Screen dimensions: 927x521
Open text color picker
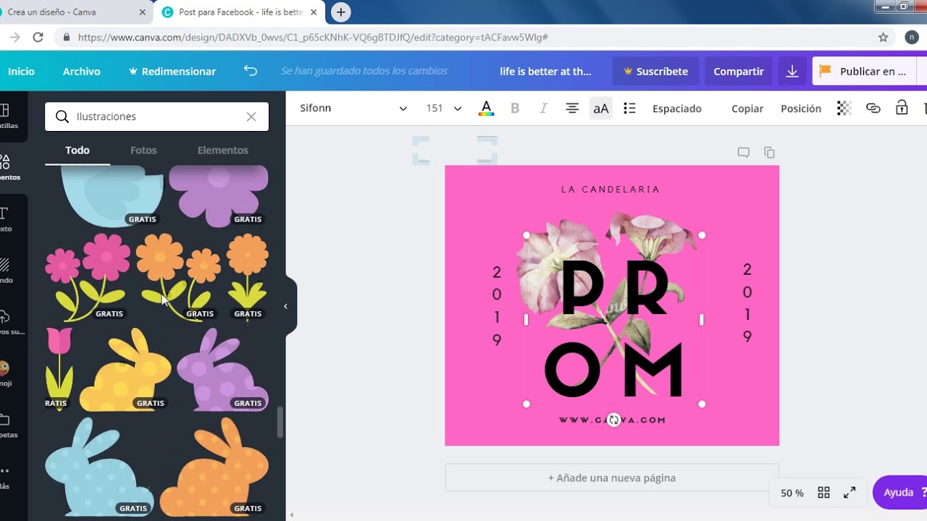[487, 109]
